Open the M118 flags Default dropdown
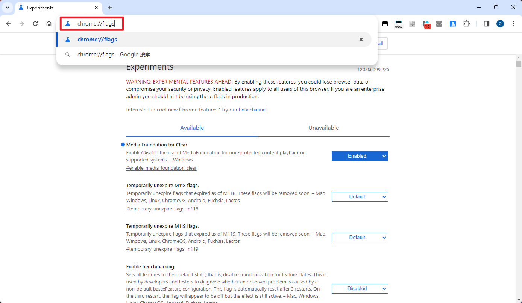This screenshot has height=303, width=522. (360, 197)
